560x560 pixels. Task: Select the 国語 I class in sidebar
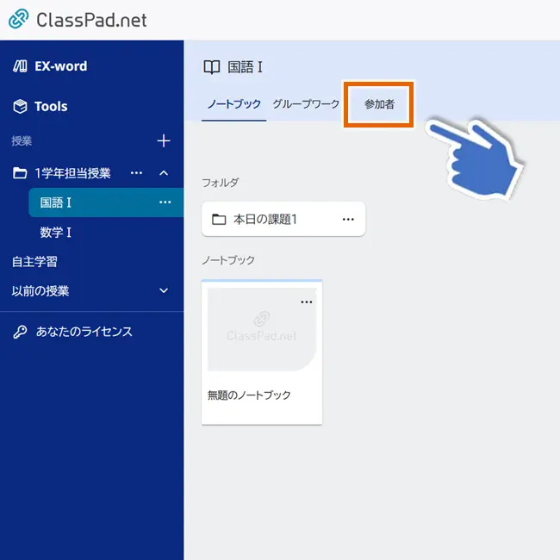click(x=106, y=202)
